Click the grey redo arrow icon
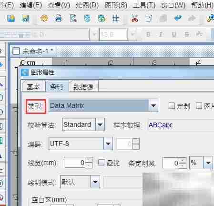The width and height of the screenshot is (214, 206). point(192,18)
